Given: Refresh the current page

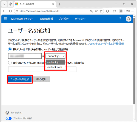Looking at the screenshot, I should pos(10,11).
